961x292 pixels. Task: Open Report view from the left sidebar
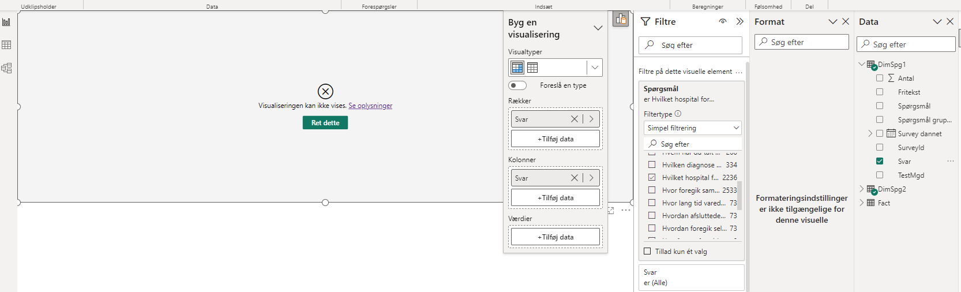pyautogui.click(x=6, y=22)
